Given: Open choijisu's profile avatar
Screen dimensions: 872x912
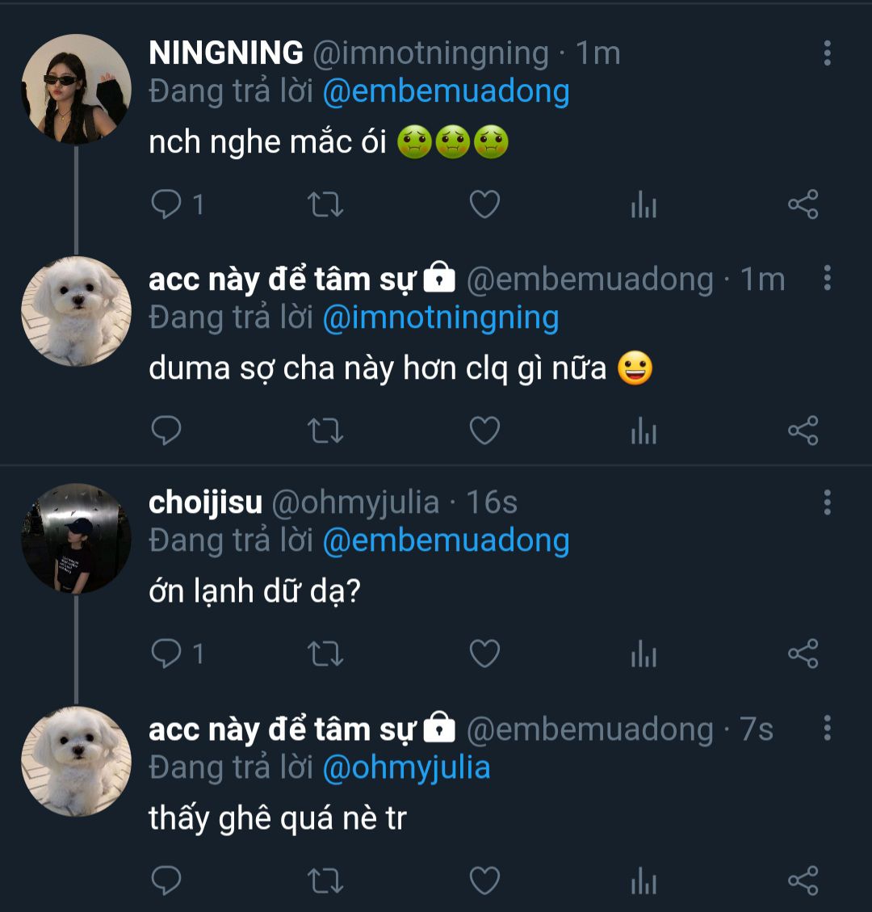Looking at the screenshot, I should [x=76, y=539].
